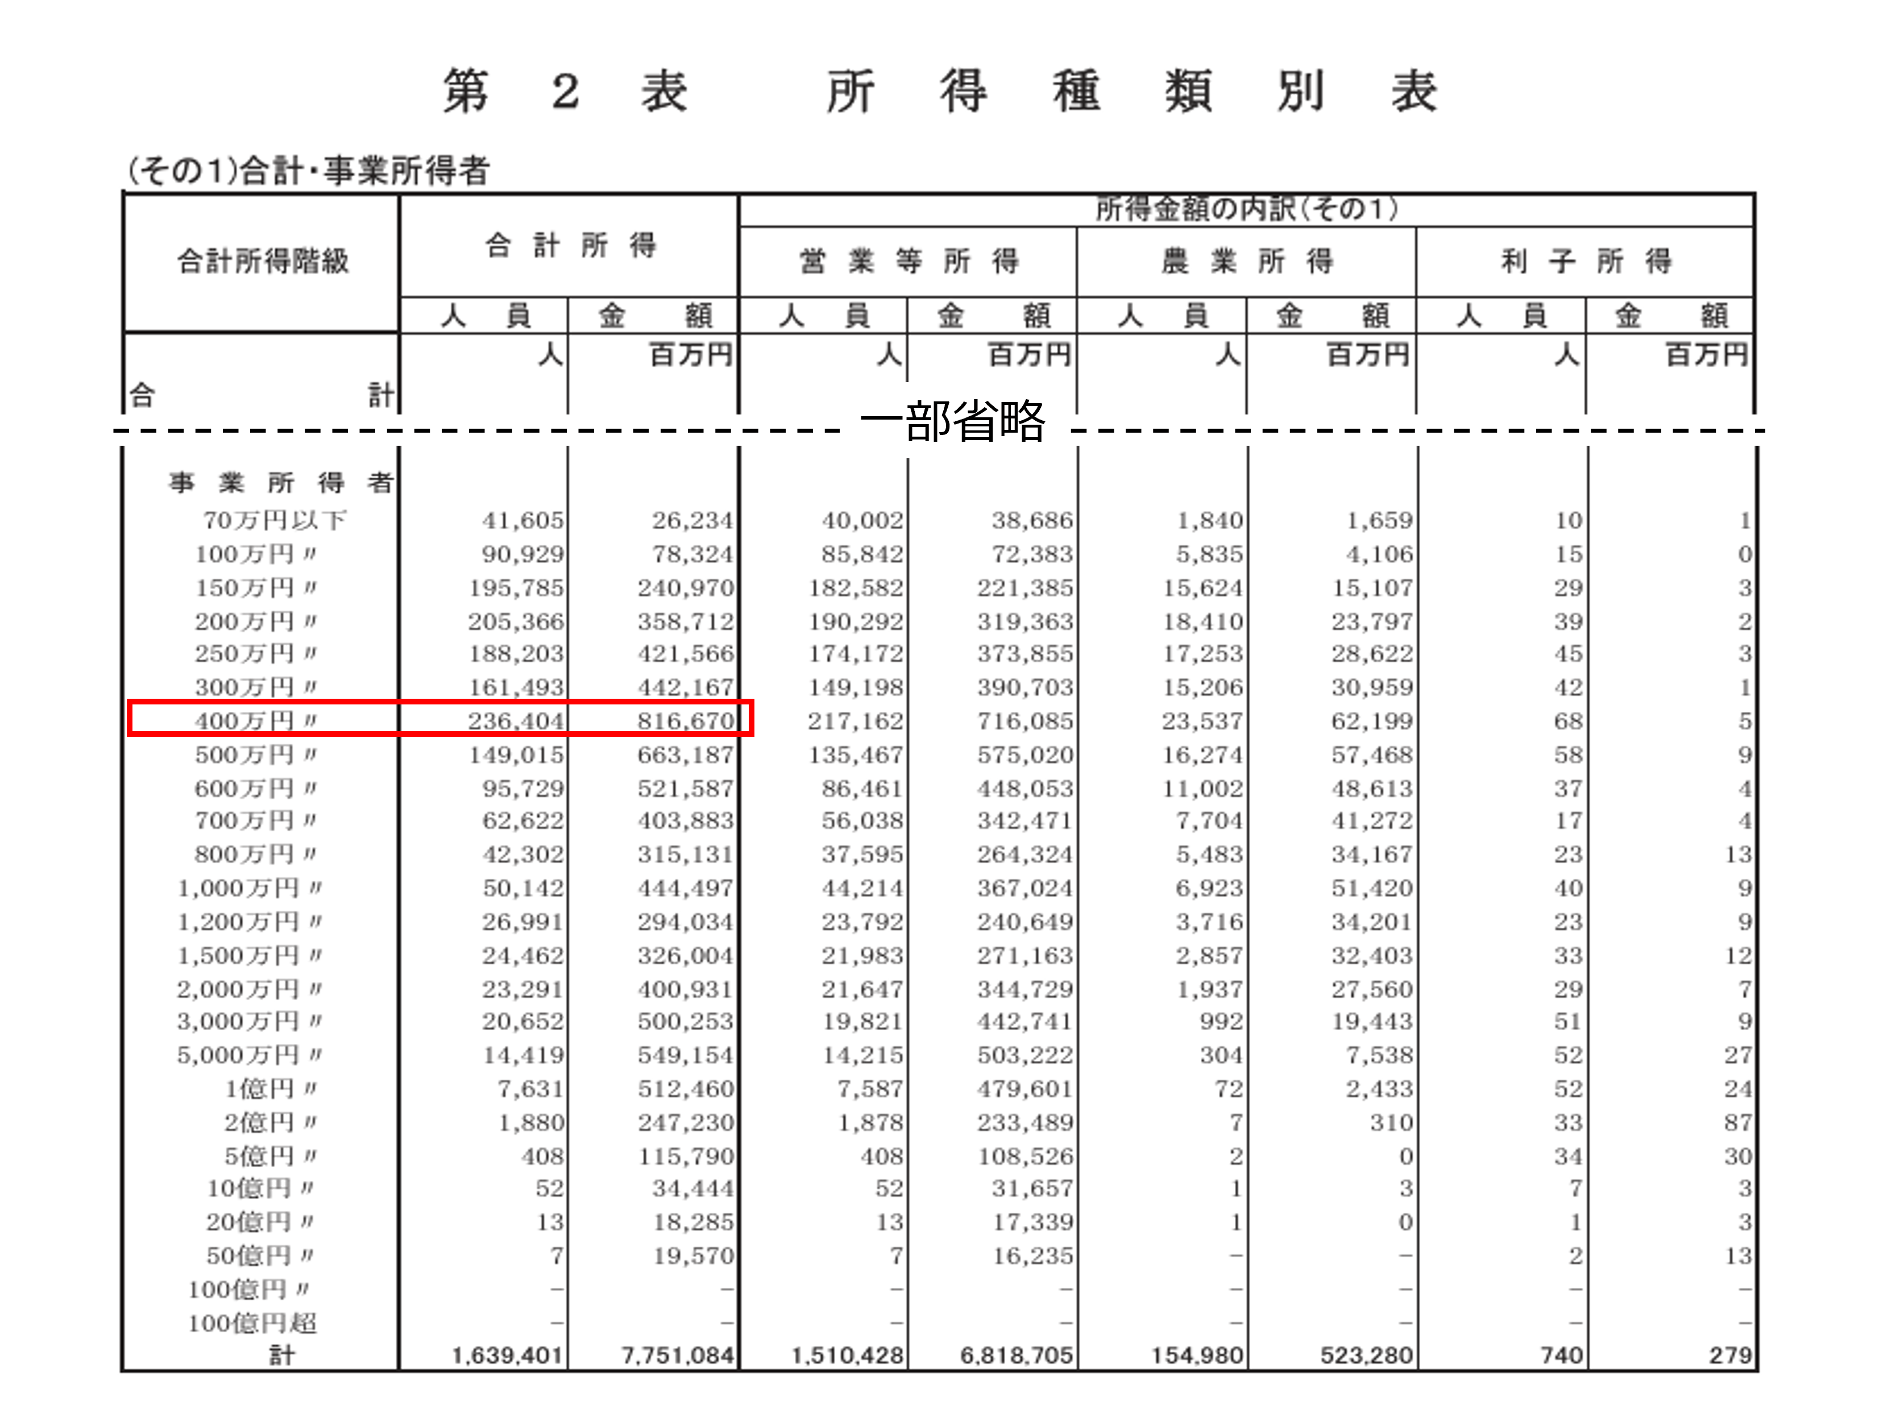This screenshot has width=1879, height=1410.
Task: Select the 150万円 row label
Action: pos(256,588)
